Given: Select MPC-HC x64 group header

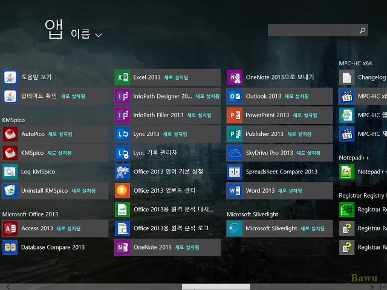Looking at the screenshot, I should point(355,63).
